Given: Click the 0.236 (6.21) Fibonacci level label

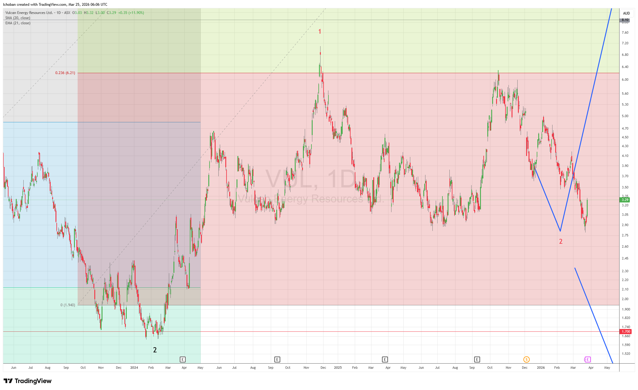Looking at the screenshot, I should (x=65, y=73).
